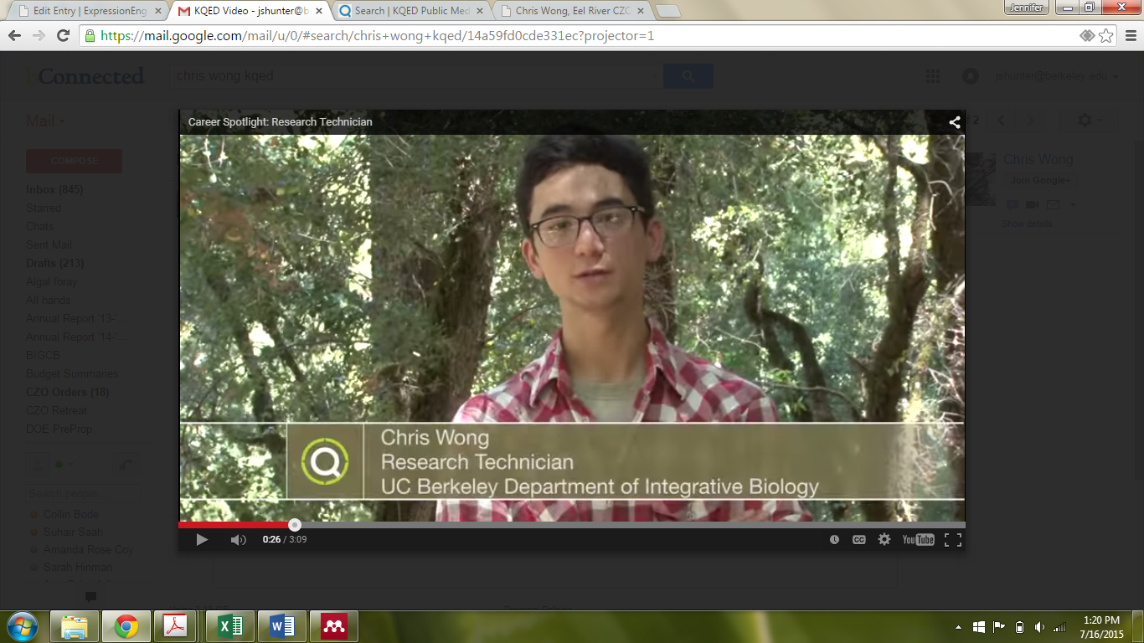Go back using the browser back arrow

[x=15, y=35]
